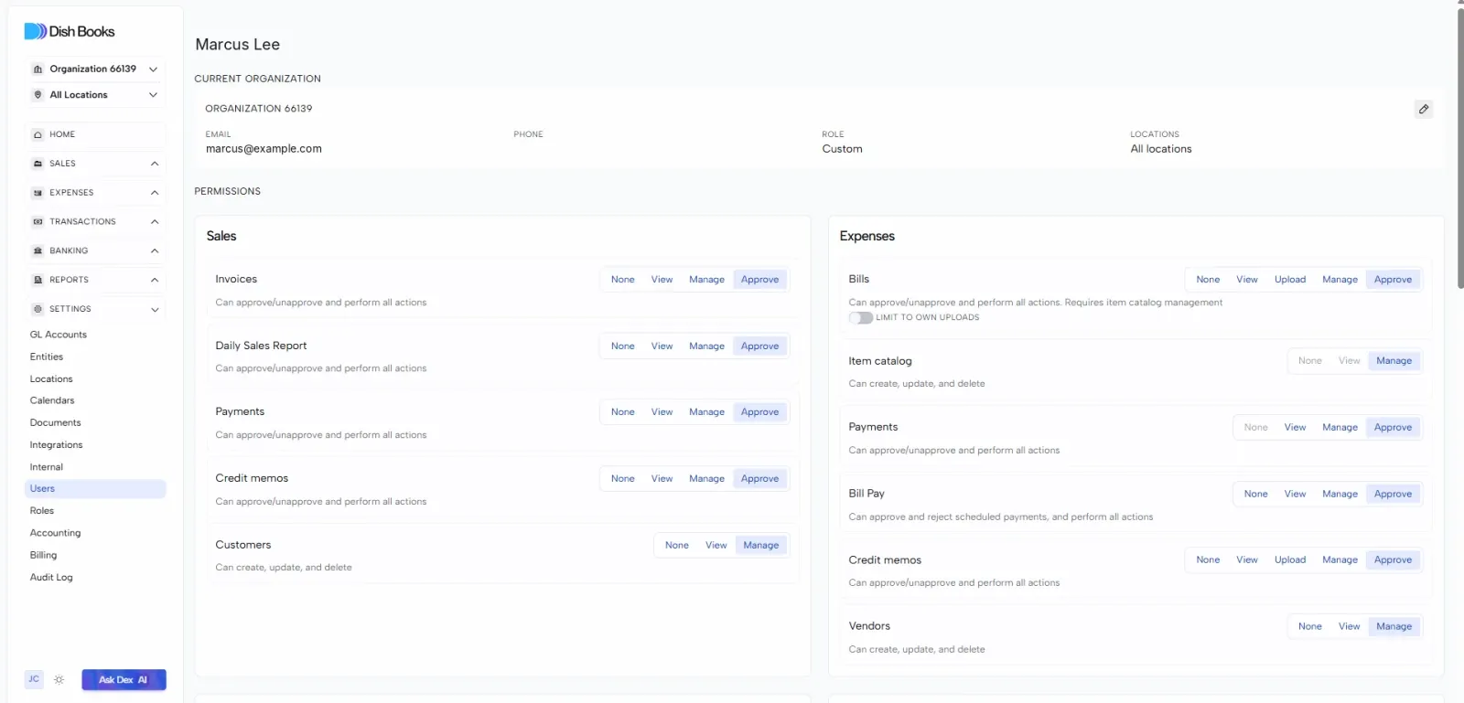Click the organization building icon
The image size is (1464, 703).
(x=38, y=69)
